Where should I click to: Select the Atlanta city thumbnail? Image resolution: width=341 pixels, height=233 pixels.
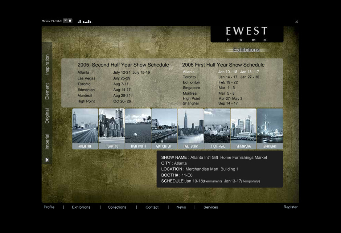click(85, 129)
